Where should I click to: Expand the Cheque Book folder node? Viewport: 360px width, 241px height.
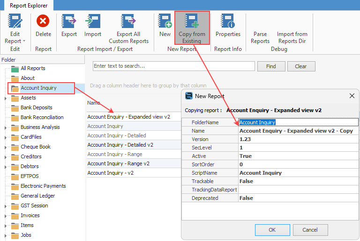[x=6, y=147]
